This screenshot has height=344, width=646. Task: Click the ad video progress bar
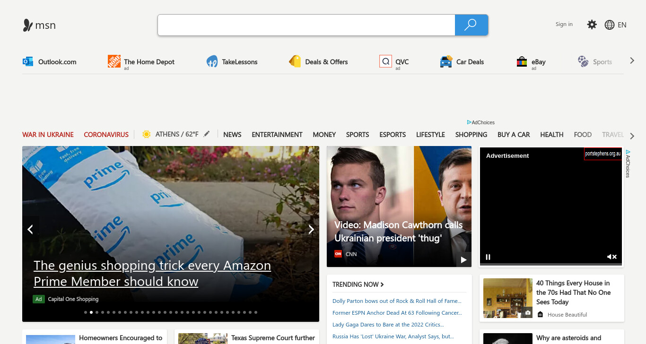click(551, 264)
